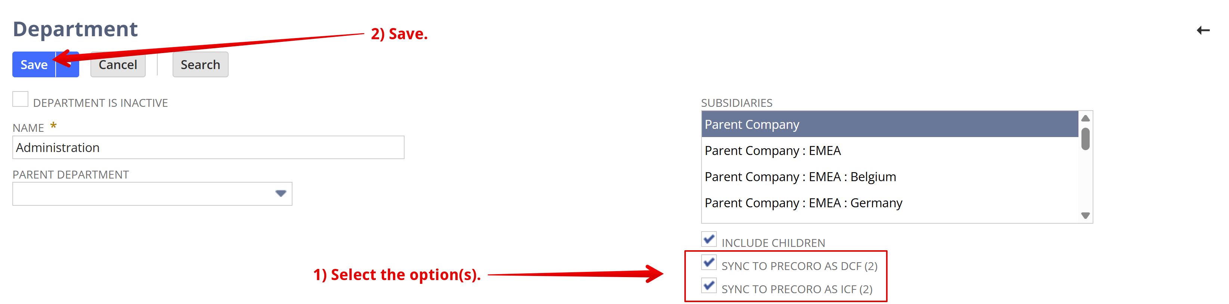Uncheck Sync to Precoro as ICF
Screen dimensions: 1229x304
pyautogui.click(x=709, y=286)
